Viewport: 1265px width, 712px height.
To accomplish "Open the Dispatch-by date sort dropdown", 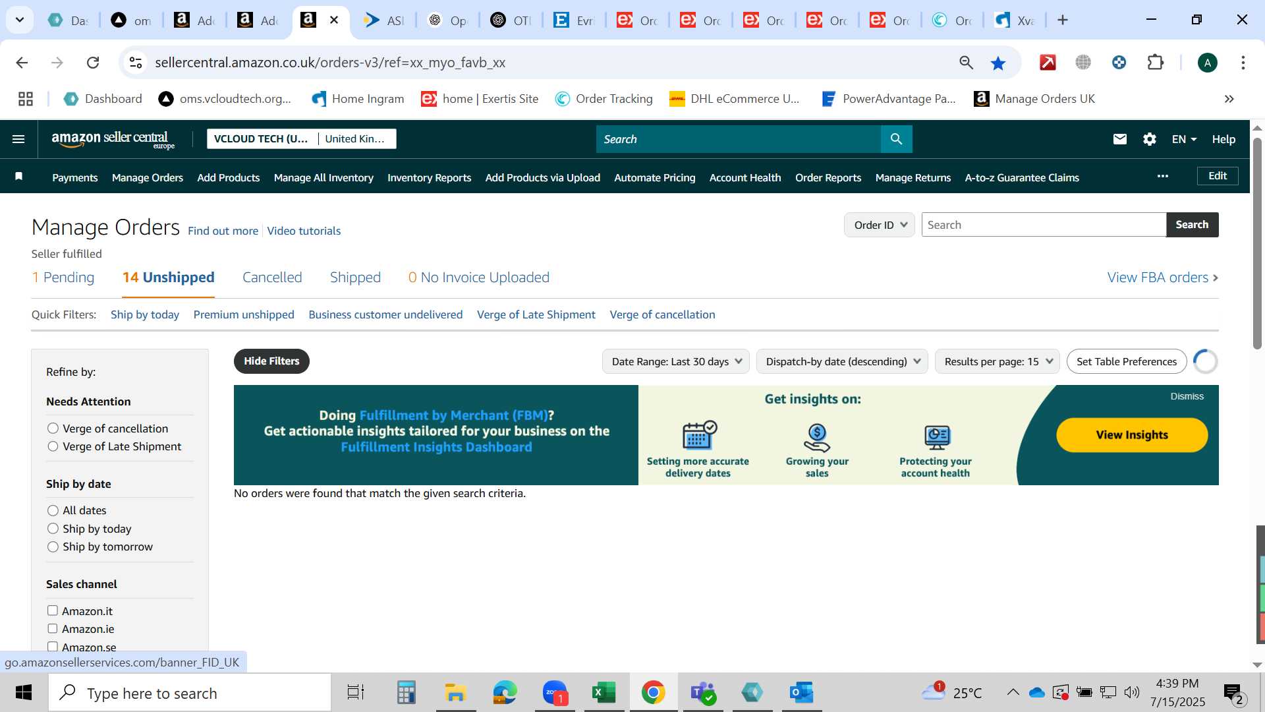I will tap(842, 361).
